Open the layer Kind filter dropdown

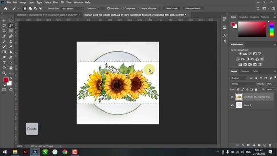pos(239,78)
